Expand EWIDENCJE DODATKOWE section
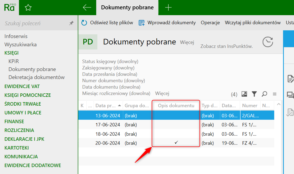 (33, 165)
